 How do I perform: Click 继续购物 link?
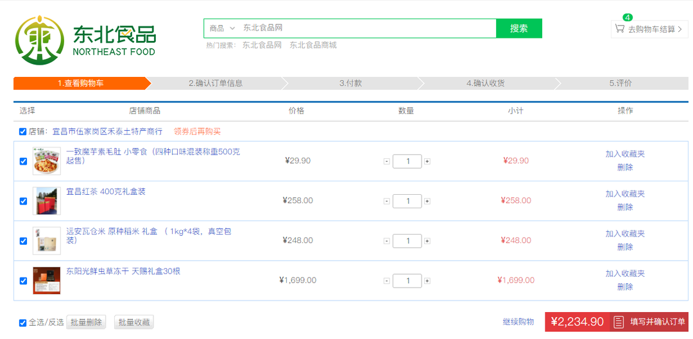pos(518,322)
